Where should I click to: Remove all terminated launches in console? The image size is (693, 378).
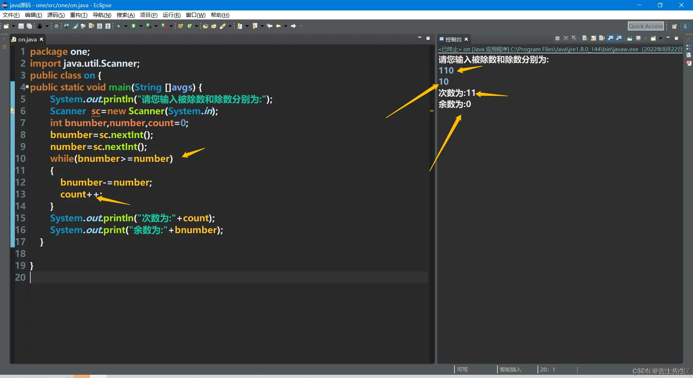click(574, 38)
